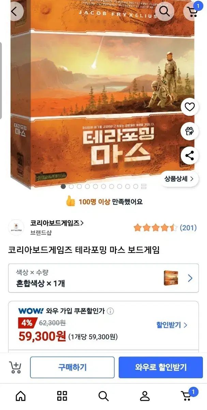The width and height of the screenshot is (207, 410).
Task: Open the category grid tab
Action: click(62, 396)
